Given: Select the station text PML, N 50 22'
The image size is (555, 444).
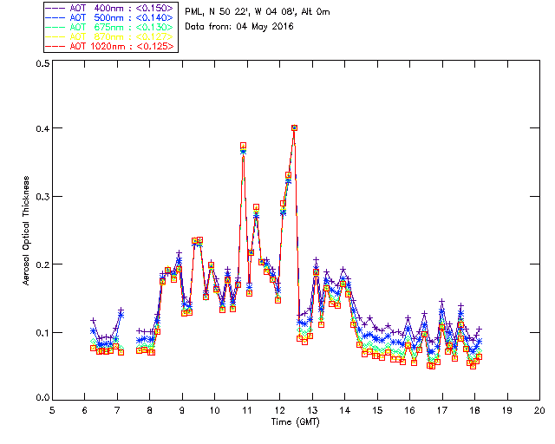Looking at the screenshot, I should pyautogui.click(x=217, y=12).
